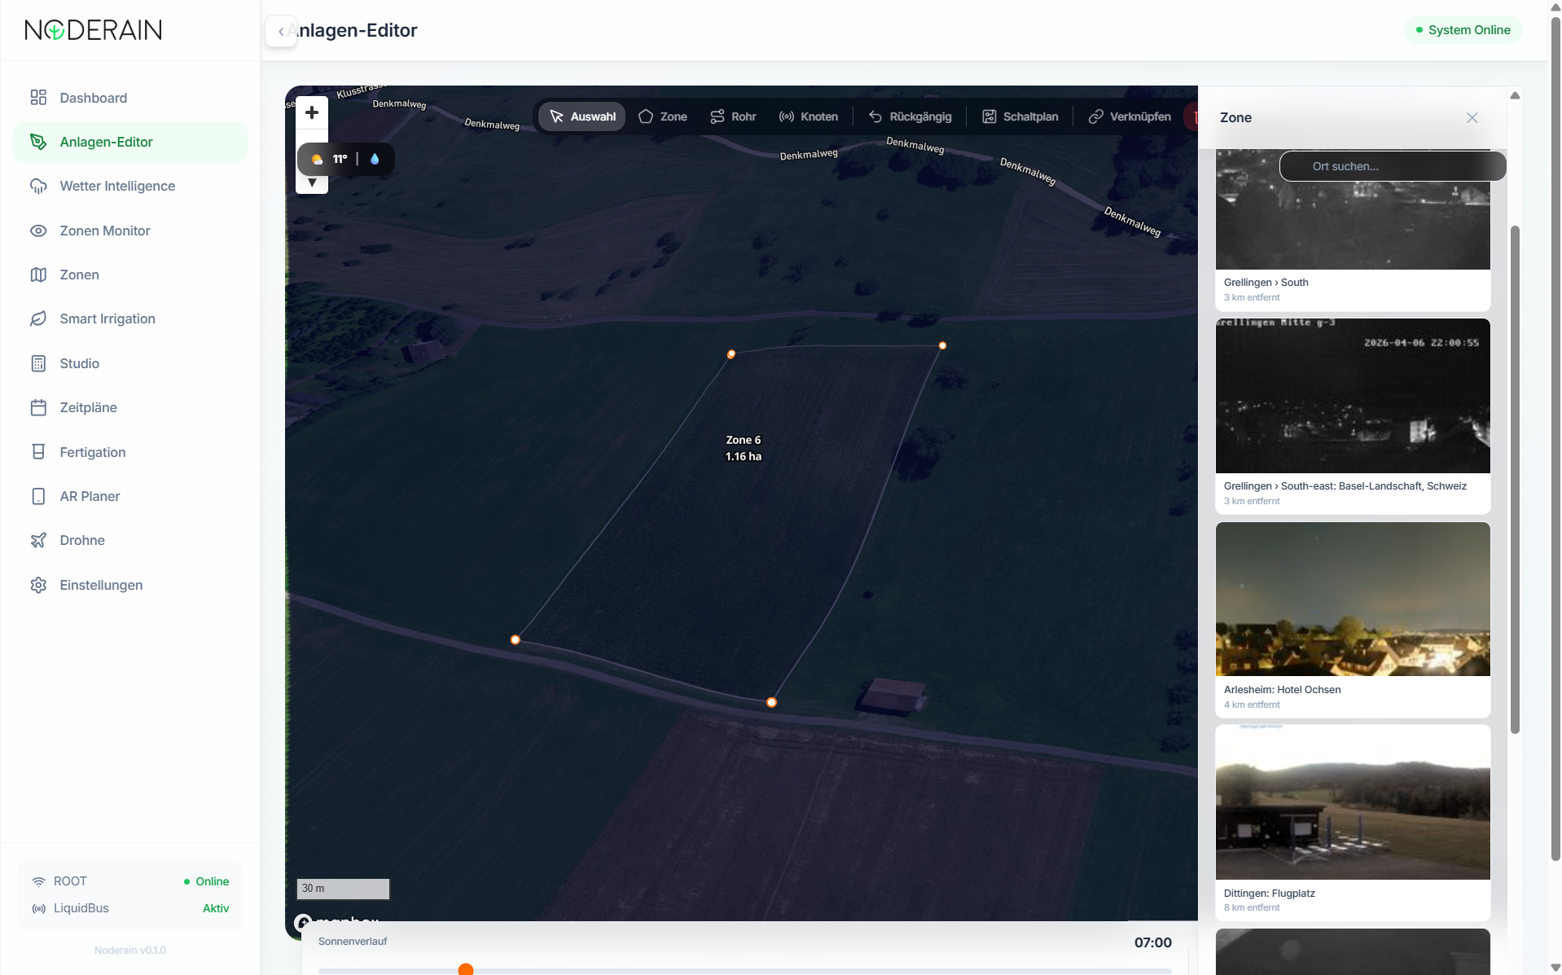
Task: Choose the Rohr pipe tool
Action: (x=733, y=116)
